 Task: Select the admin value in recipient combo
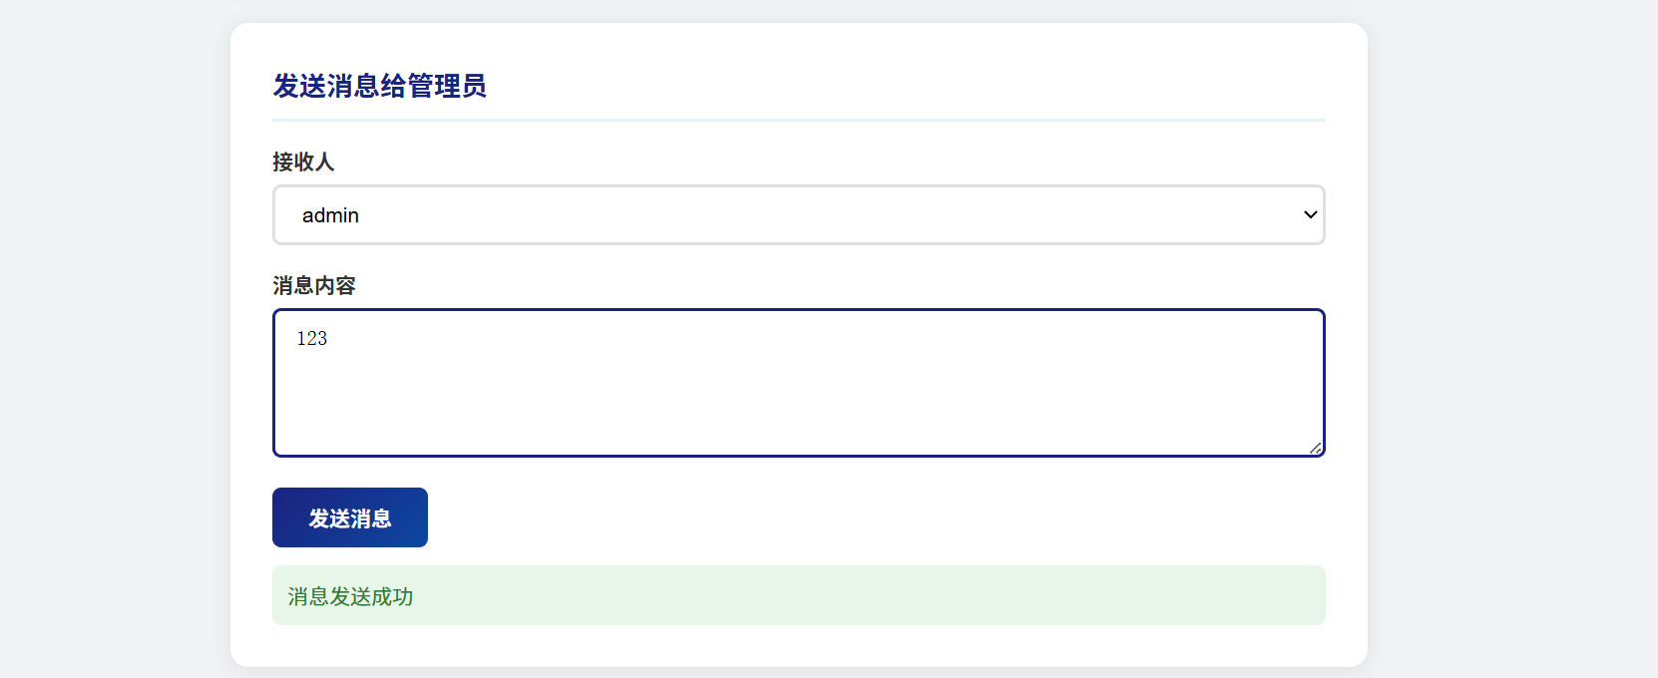click(330, 215)
